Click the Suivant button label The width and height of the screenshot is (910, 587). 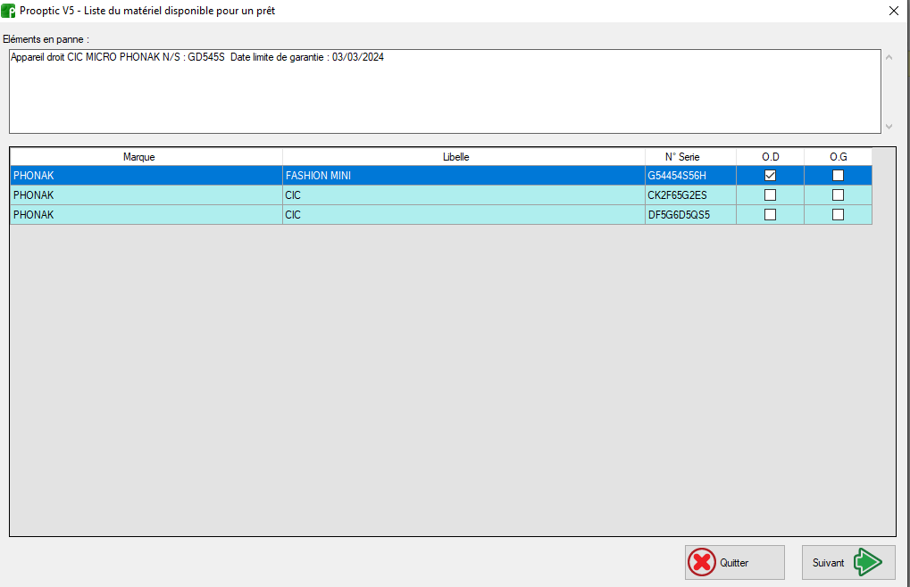[828, 563]
